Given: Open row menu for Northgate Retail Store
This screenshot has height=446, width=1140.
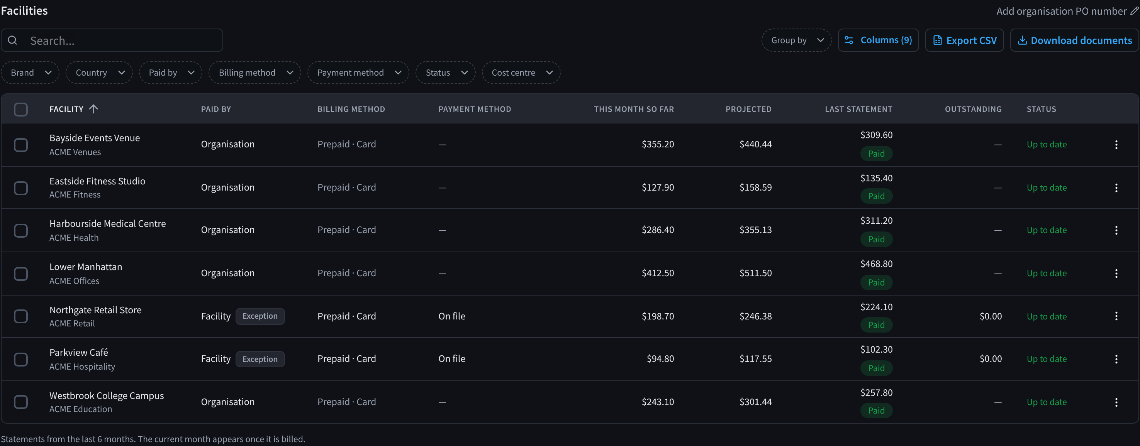Looking at the screenshot, I should (x=1116, y=316).
